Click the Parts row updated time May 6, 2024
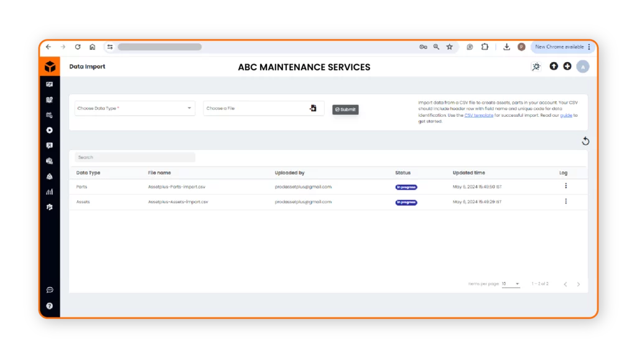 (477, 186)
